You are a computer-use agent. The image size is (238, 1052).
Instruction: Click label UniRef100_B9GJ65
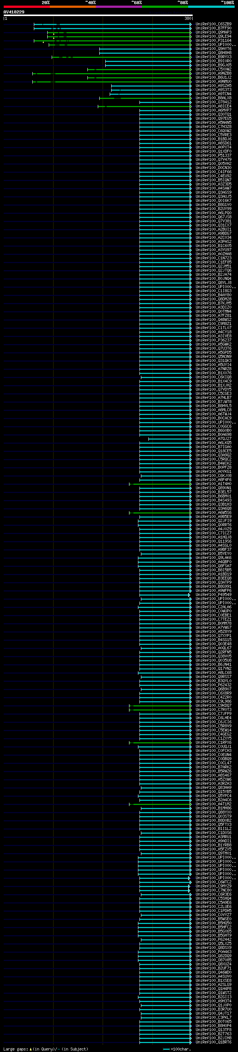coord(213,65)
